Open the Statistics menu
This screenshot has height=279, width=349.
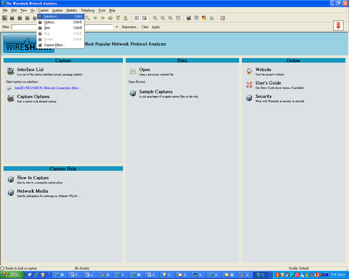click(x=72, y=10)
